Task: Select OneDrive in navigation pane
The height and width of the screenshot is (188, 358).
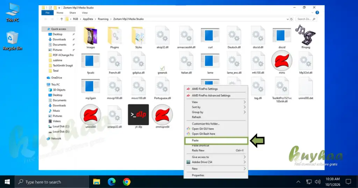Action: pos(56,78)
